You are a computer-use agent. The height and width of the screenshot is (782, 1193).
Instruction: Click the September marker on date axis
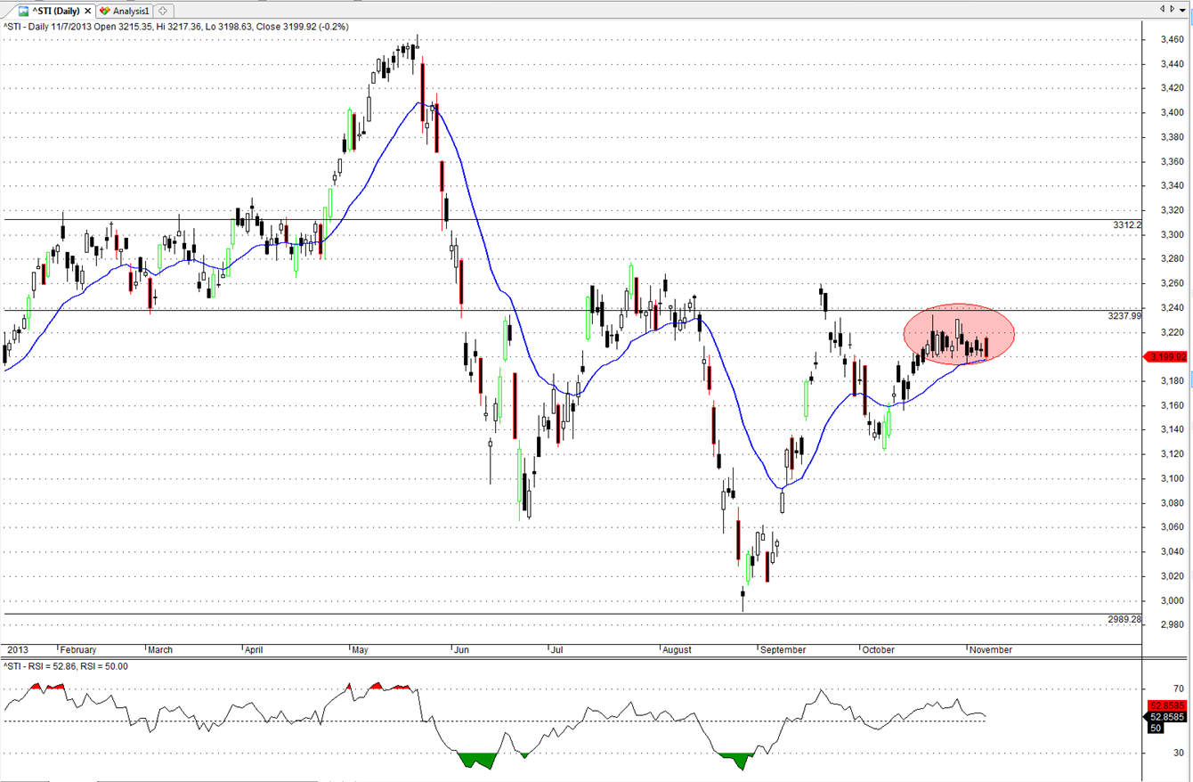[783, 650]
